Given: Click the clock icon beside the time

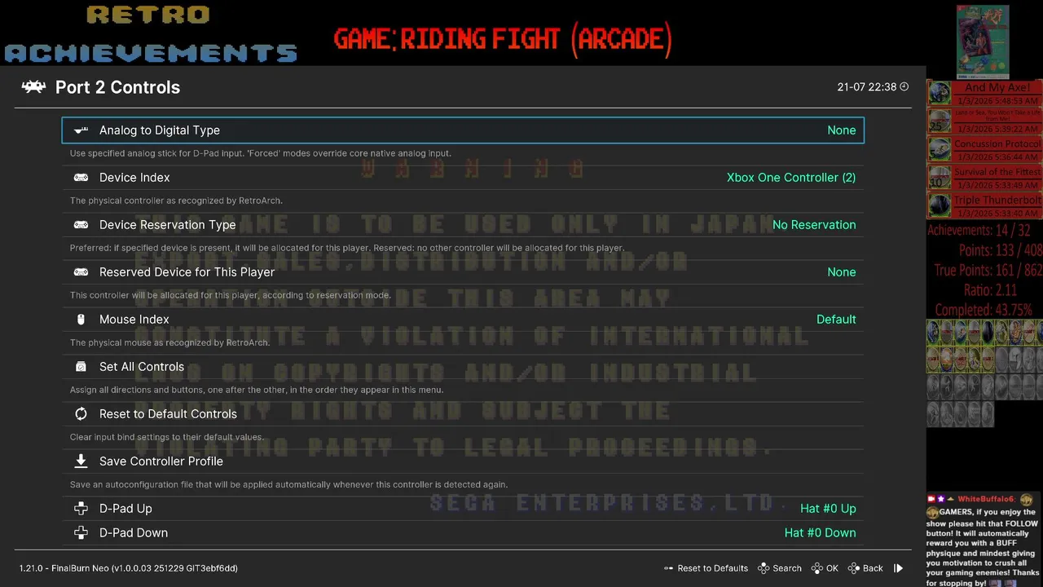Looking at the screenshot, I should (x=904, y=86).
